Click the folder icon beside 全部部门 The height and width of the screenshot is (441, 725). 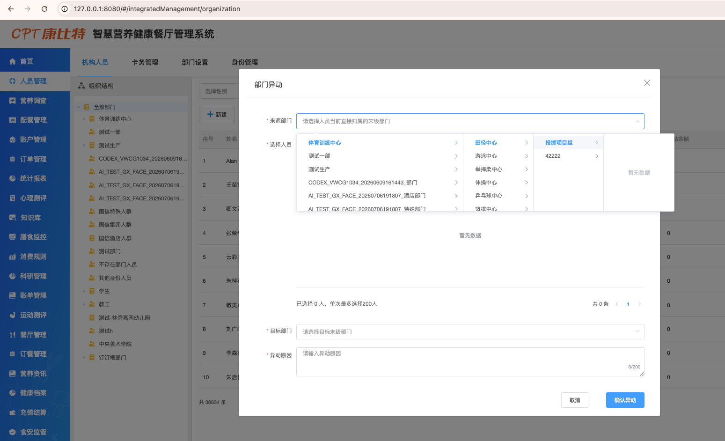click(x=87, y=107)
